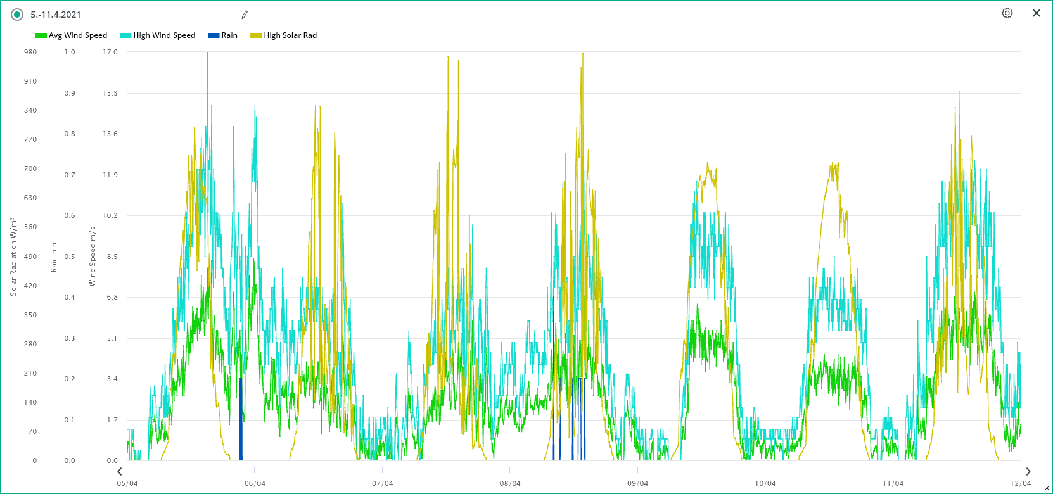
Task: Go to previous period with left arrow
Action: pyautogui.click(x=120, y=471)
